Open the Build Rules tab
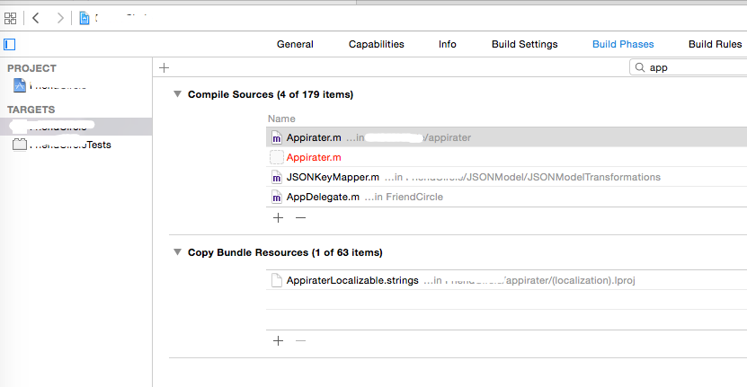Screen dimensions: 747x387 coord(715,44)
